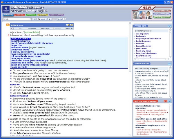Click main entry scroll down arrow
Screen dimensions: 174x139
(x=130, y=135)
